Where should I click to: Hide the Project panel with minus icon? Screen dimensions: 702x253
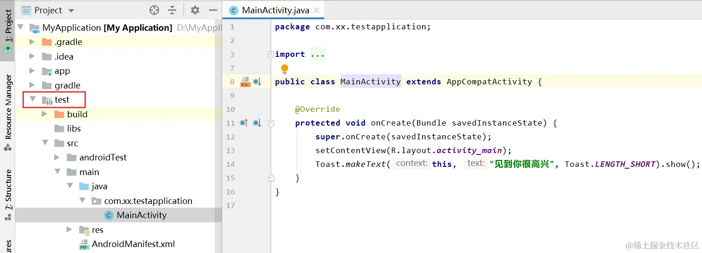click(x=213, y=10)
